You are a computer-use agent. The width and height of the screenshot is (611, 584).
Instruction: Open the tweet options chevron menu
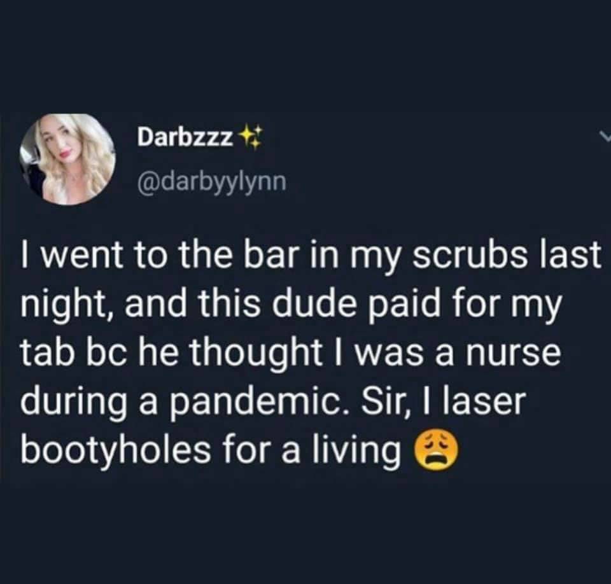click(x=605, y=136)
